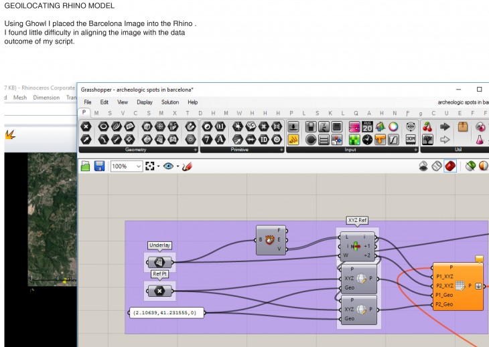Click the orange component's download arrow button
Image resolution: width=489 pixels, height=347 pixels.
tap(478, 286)
